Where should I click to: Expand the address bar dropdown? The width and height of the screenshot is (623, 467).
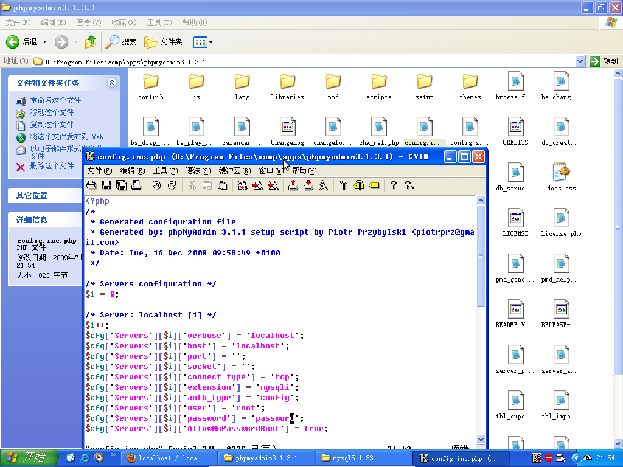(x=580, y=61)
